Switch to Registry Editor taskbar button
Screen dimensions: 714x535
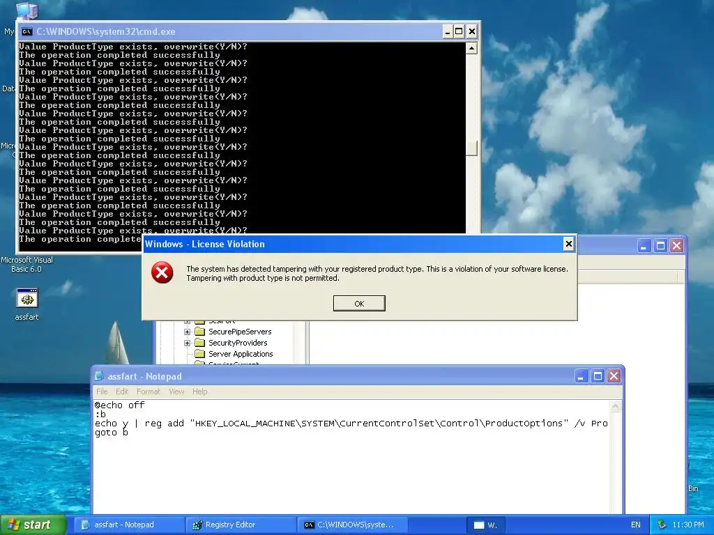point(241,525)
